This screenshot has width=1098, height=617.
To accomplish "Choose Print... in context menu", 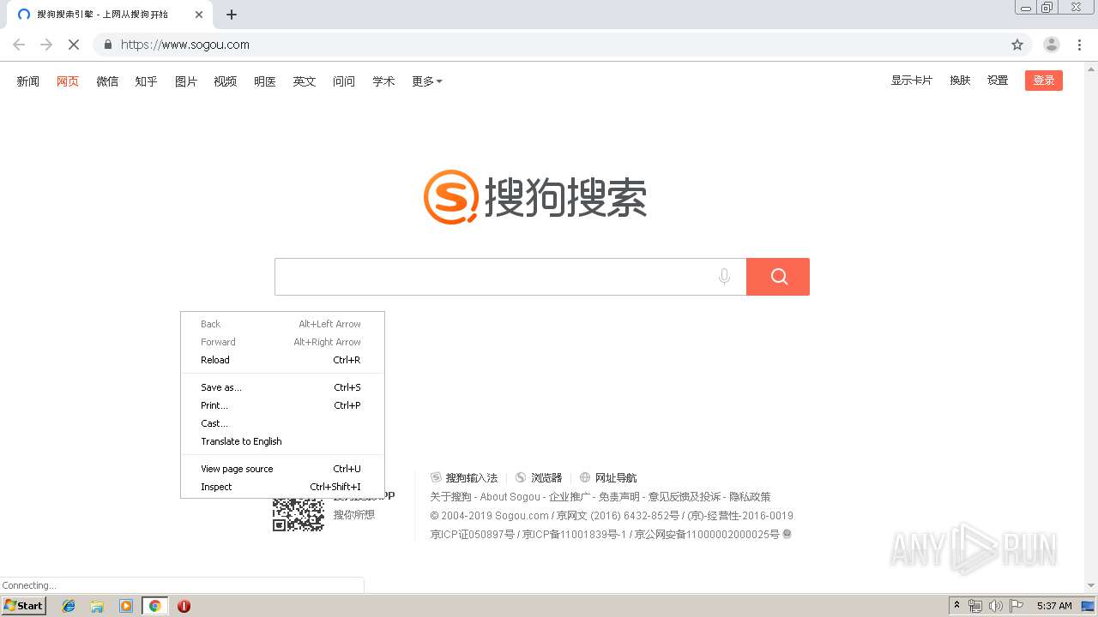I will tap(282, 405).
